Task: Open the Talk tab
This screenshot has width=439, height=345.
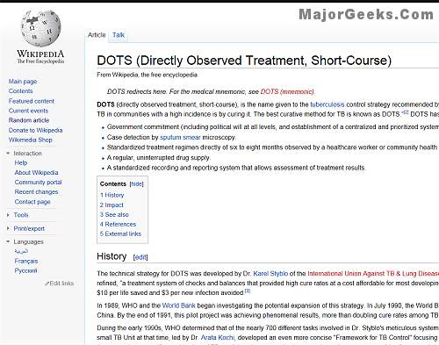Action: click(119, 35)
